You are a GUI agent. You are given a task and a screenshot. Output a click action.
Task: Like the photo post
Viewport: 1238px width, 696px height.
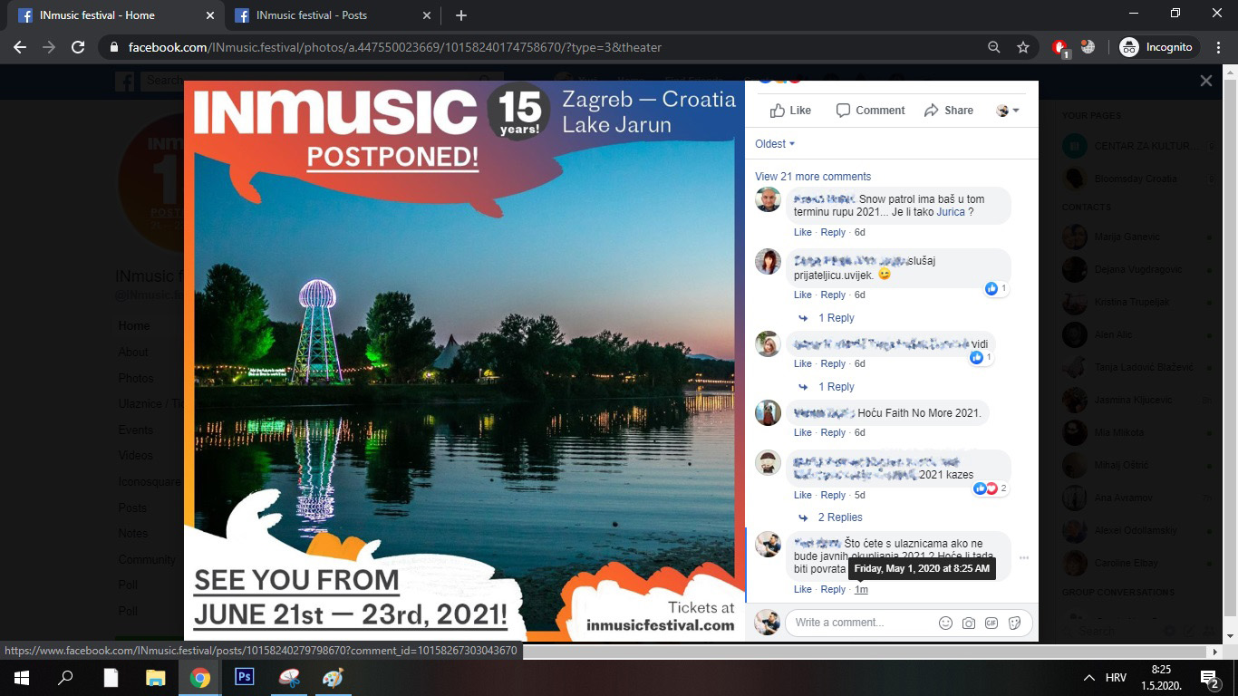tap(790, 111)
